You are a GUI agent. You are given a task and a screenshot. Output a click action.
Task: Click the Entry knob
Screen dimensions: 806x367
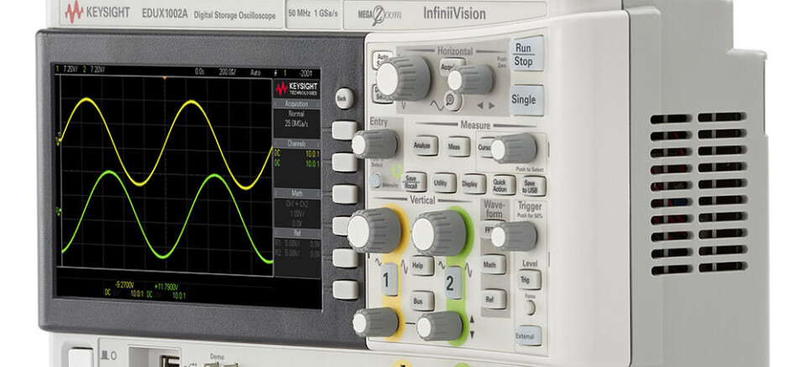(375, 144)
